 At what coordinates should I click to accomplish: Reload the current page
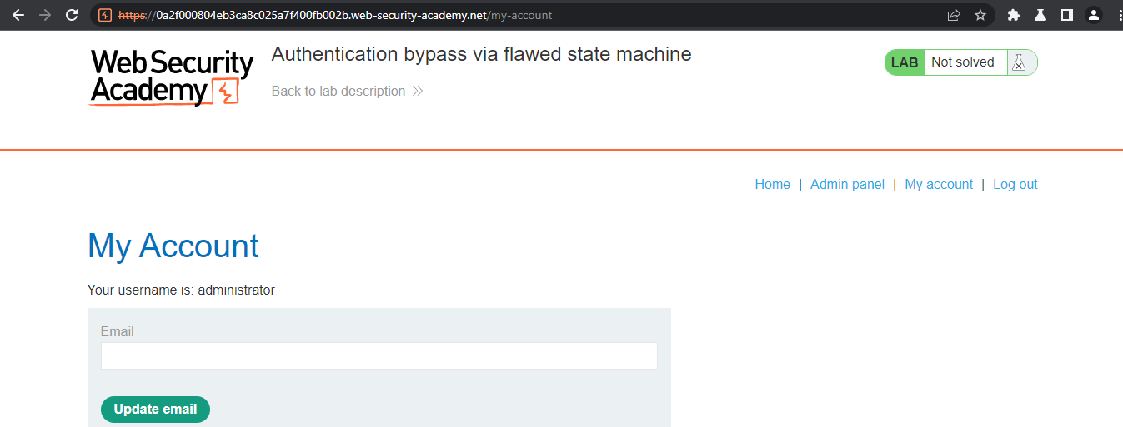(x=72, y=15)
